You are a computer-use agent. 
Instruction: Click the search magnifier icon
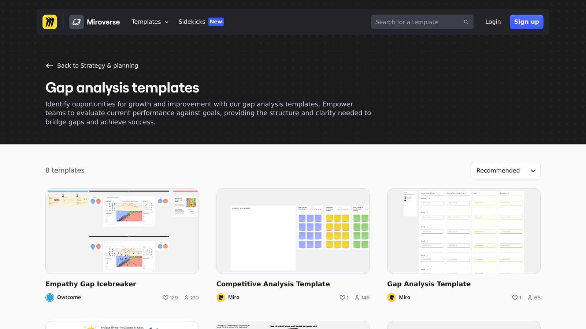pos(466,22)
